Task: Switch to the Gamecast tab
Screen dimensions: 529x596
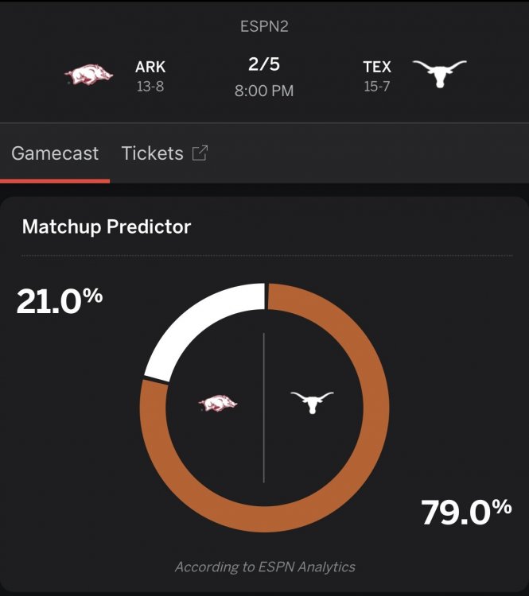Action: click(x=55, y=153)
